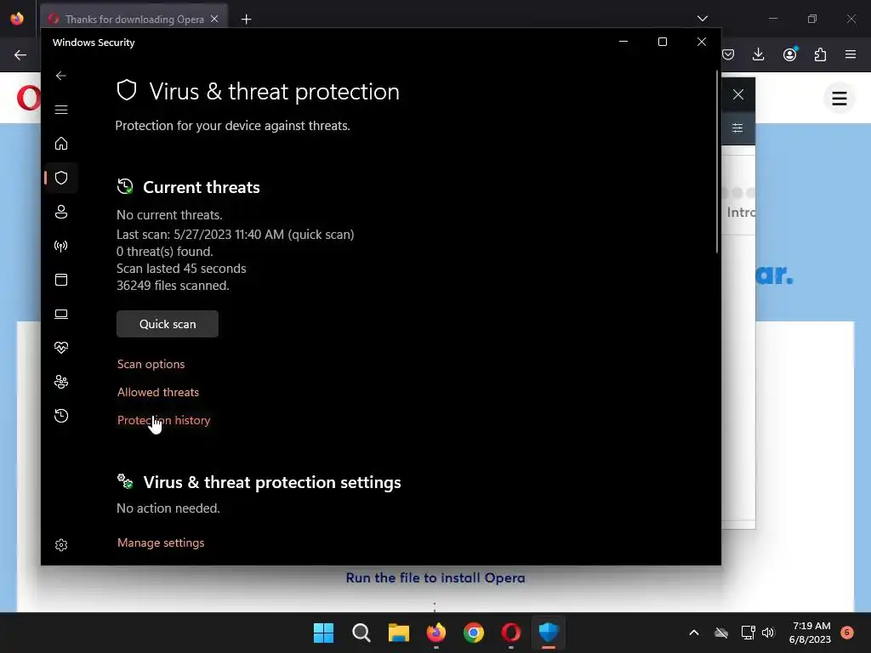Open taskbar Search
Image resolution: width=871 pixels, height=653 pixels.
click(361, 633)
